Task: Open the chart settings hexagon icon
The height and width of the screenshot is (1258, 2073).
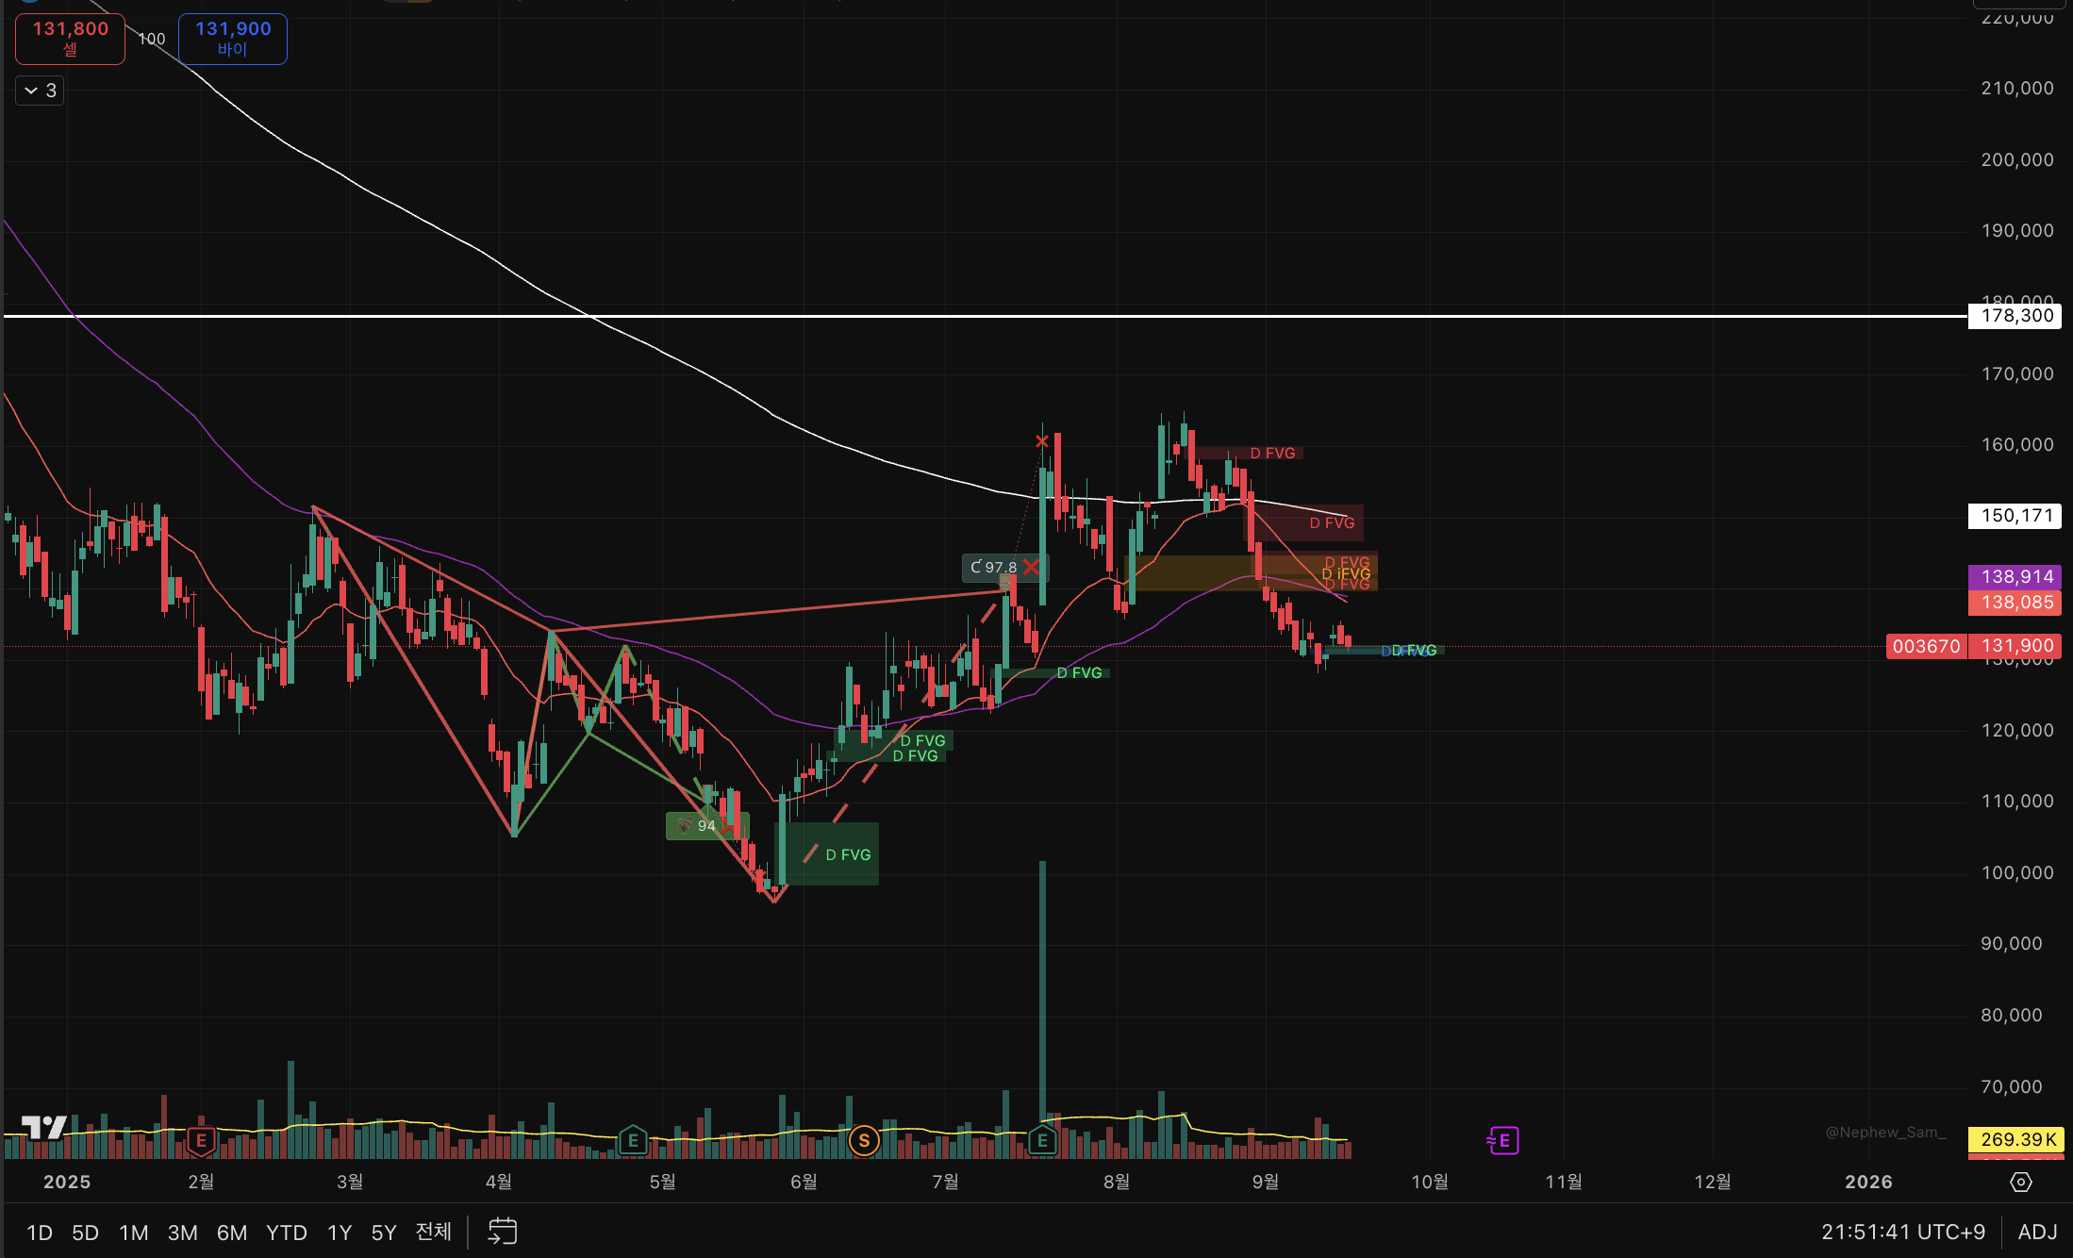Action: [2020, 1183]
